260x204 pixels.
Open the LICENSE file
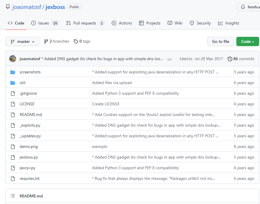[x=27, y=104]
